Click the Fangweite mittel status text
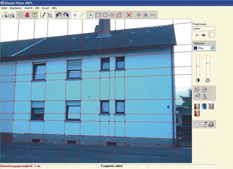The width and height of the screenshot is (233, 169). coord(111,166)
